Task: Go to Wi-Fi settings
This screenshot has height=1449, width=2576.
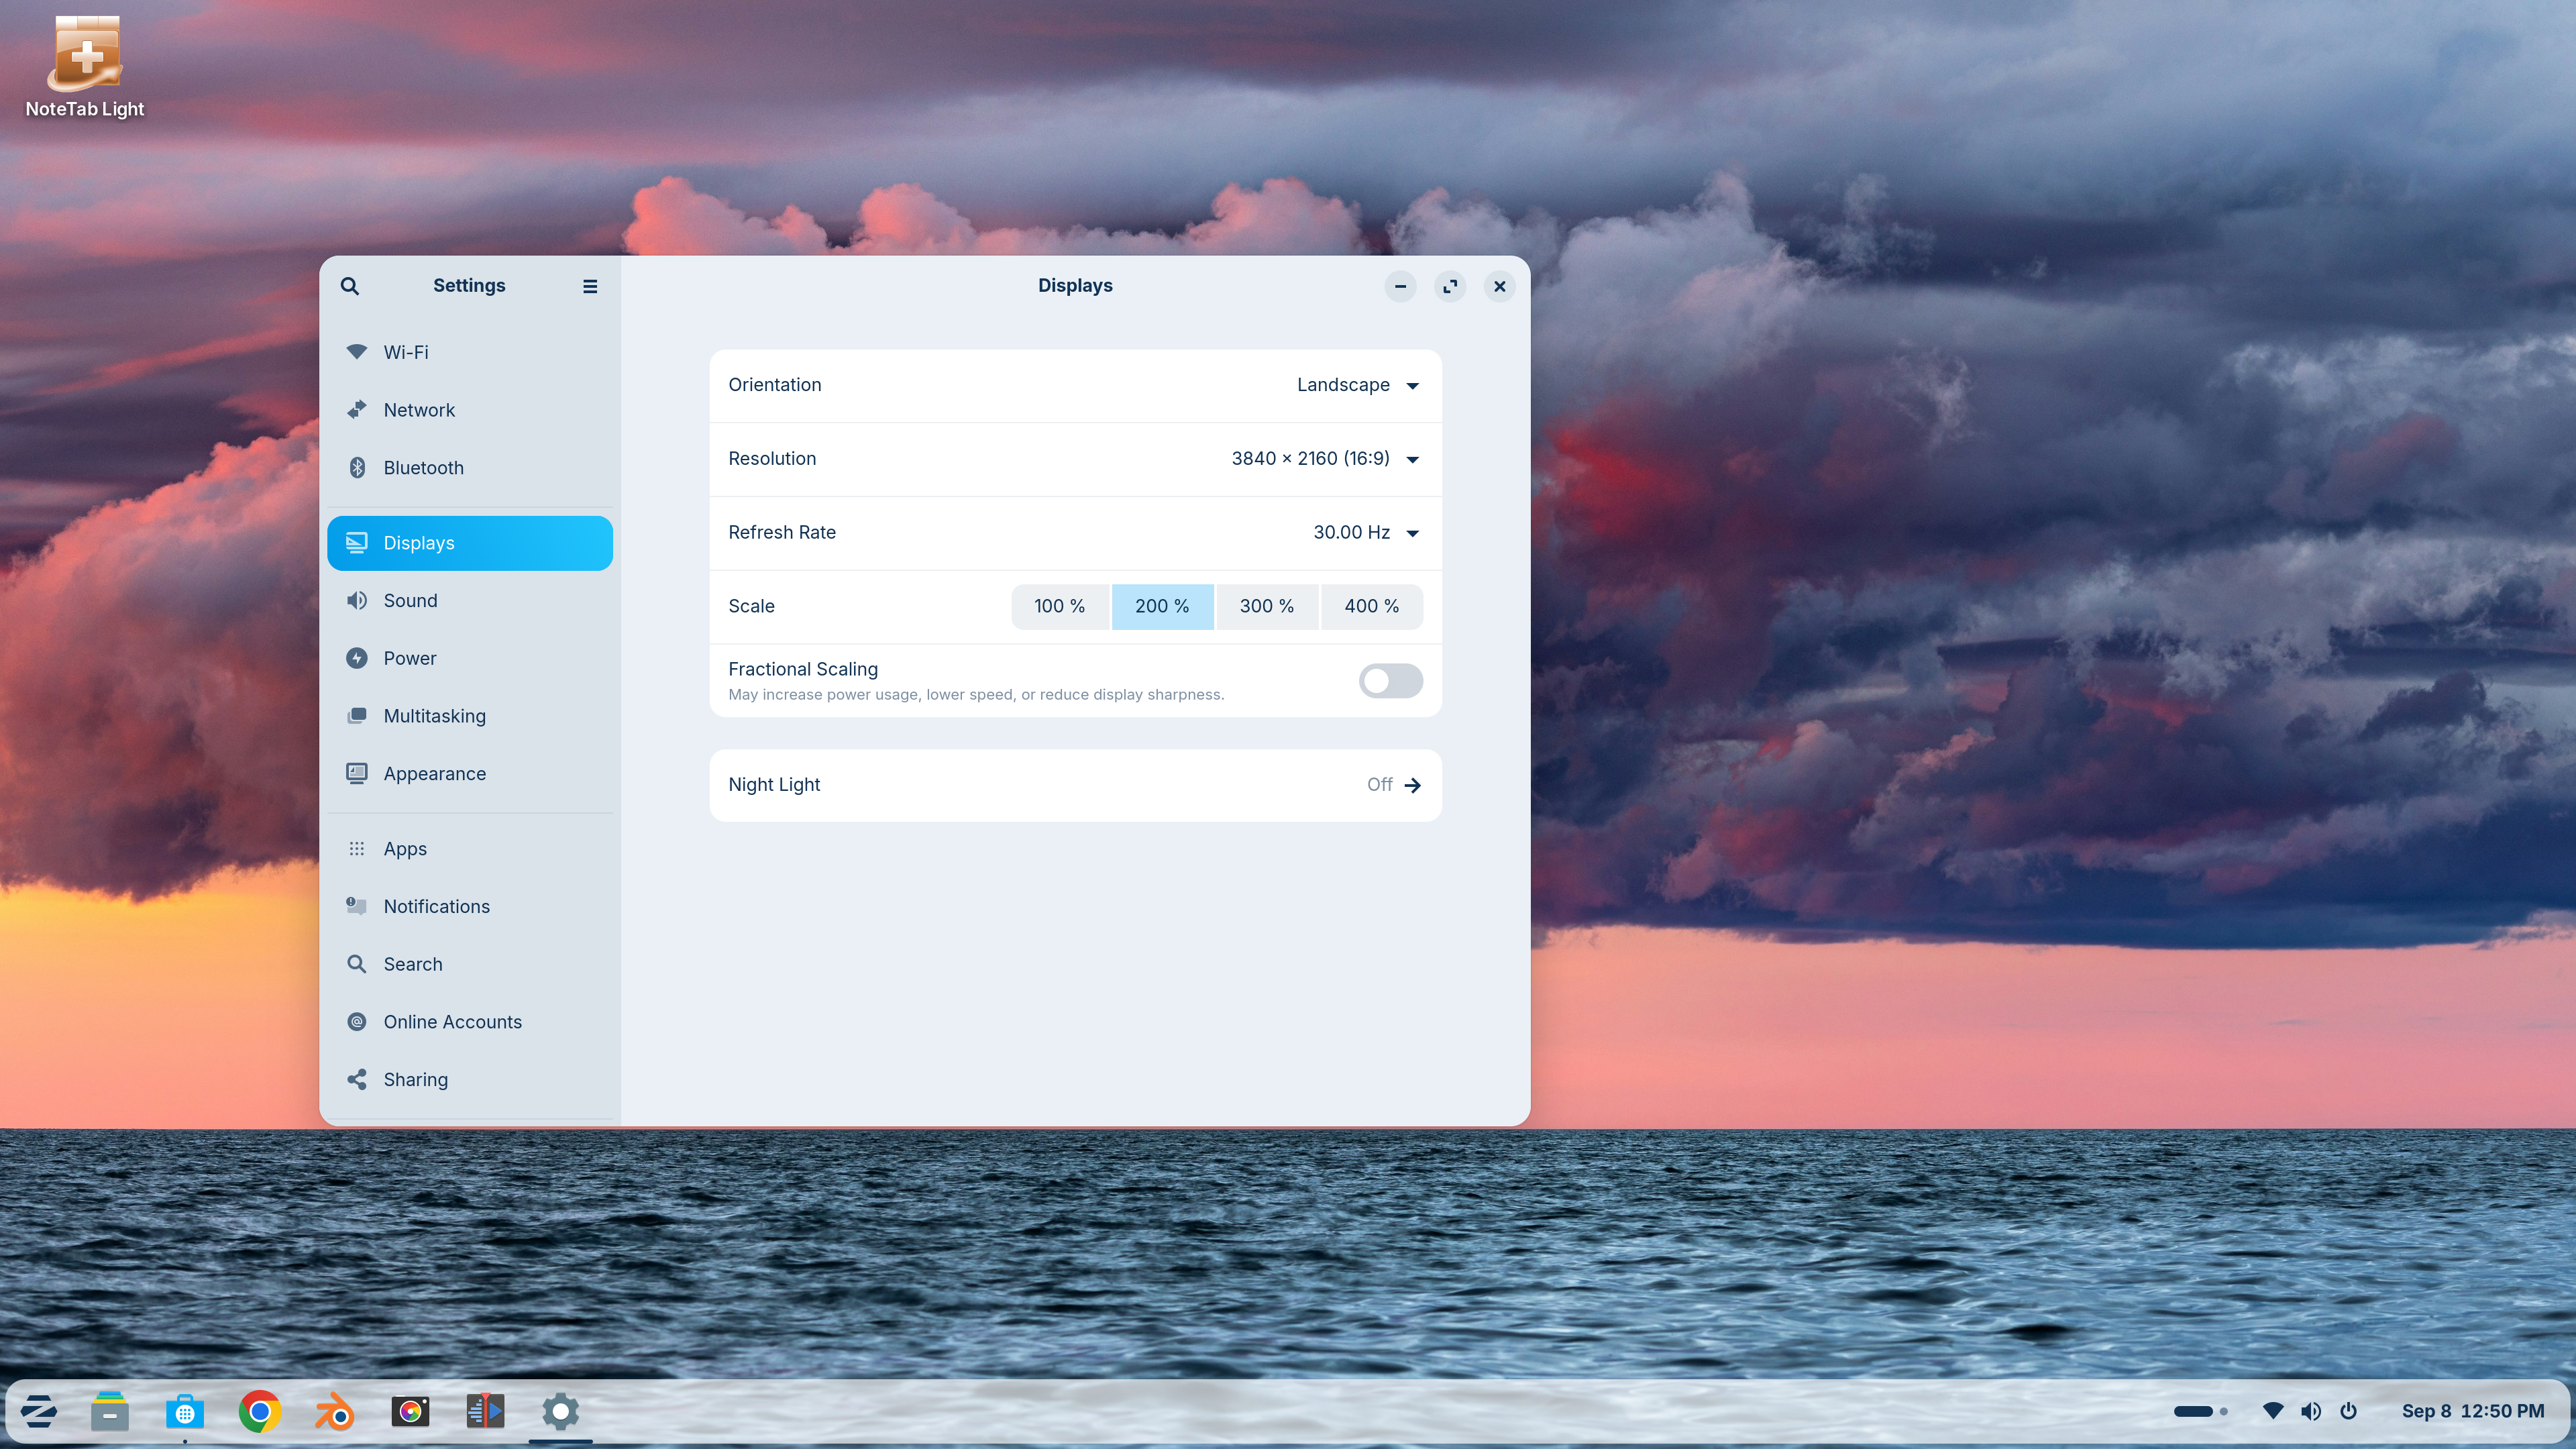Action: click(470, 352)
